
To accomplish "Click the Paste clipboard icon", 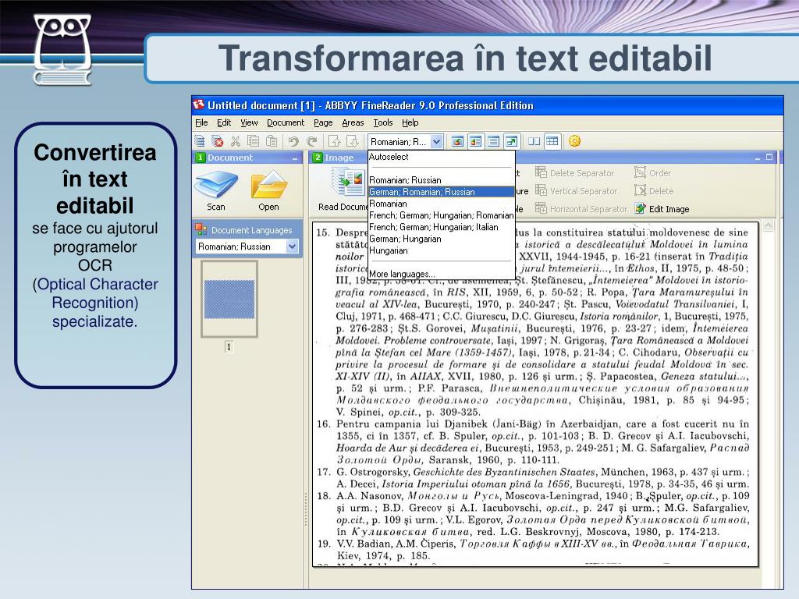I will click(x=272, y=141).
